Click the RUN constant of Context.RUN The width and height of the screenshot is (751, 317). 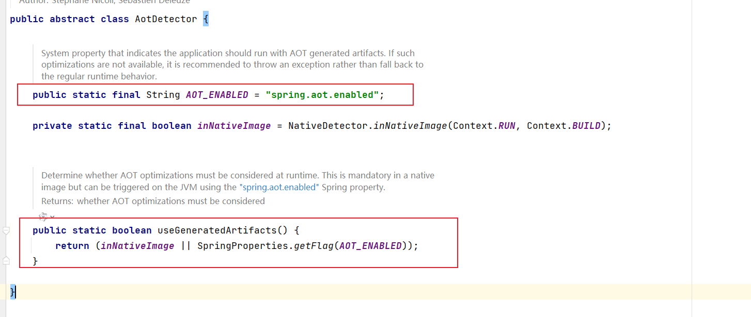pyautogui.click(x=507, y=126)
